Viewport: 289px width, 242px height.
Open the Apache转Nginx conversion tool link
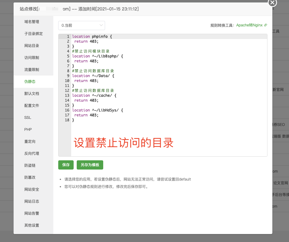[x=249, y=25]
